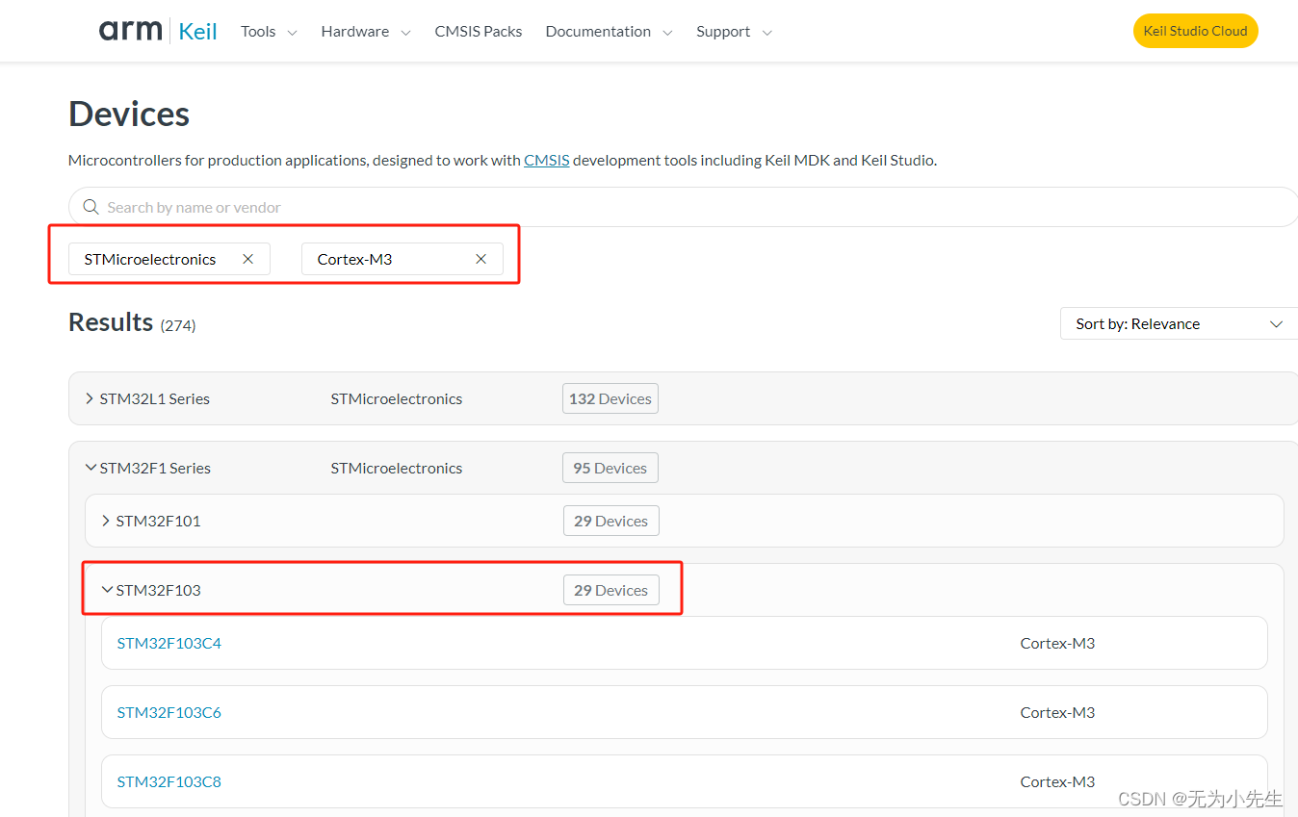Screen dimensions: 1298x817
Task: Click the STM32F101 29 Devices badge
Action: (611, 521)
